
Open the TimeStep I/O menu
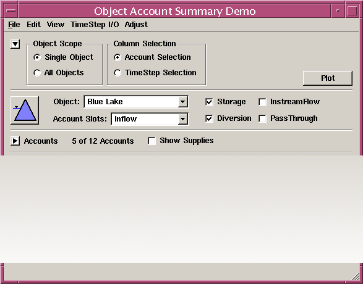pyautogui.click(x=95, y=25)
